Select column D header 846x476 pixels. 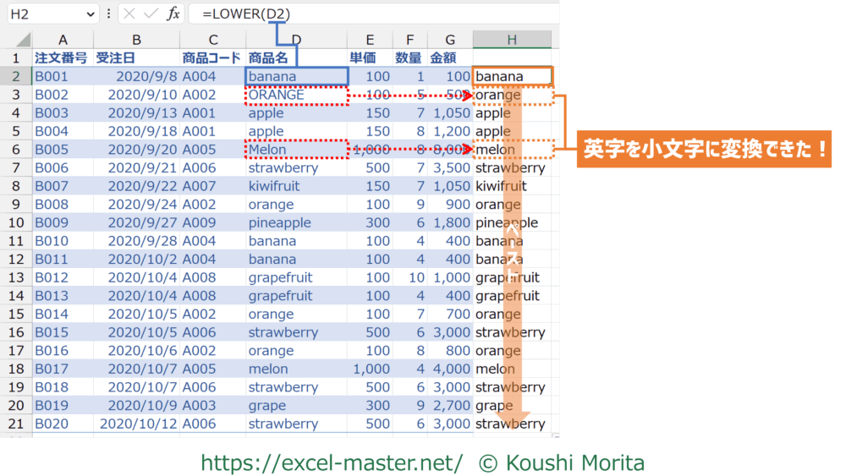pos(296,40)
